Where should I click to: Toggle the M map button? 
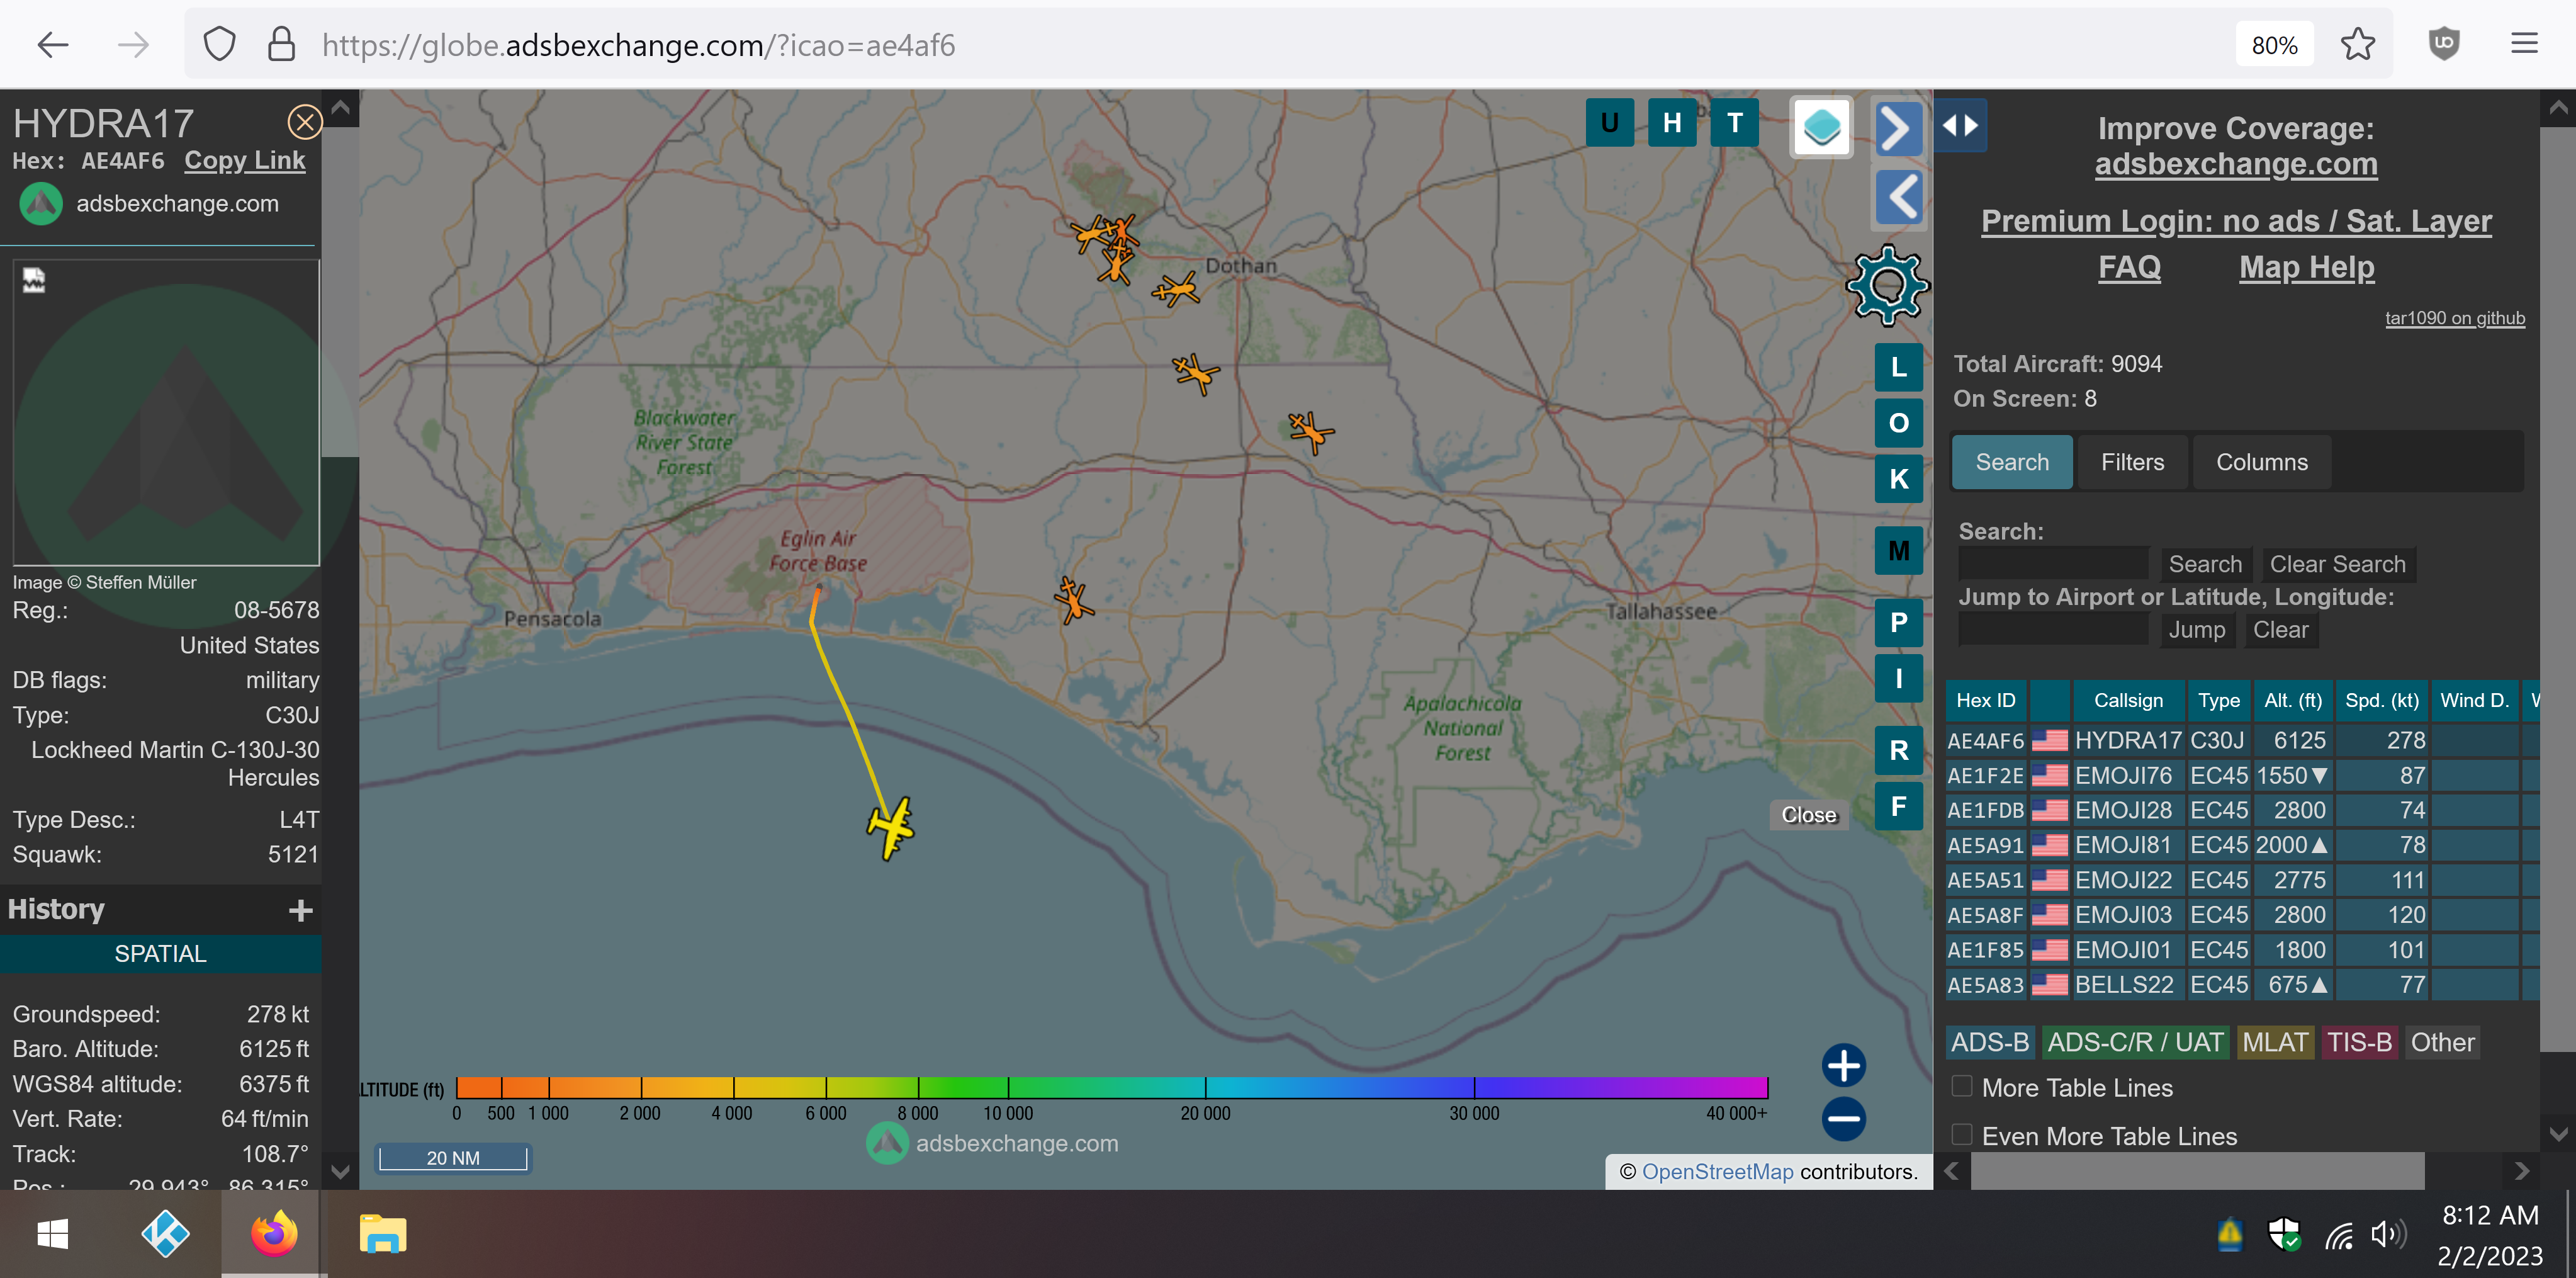pos(1898,551)
